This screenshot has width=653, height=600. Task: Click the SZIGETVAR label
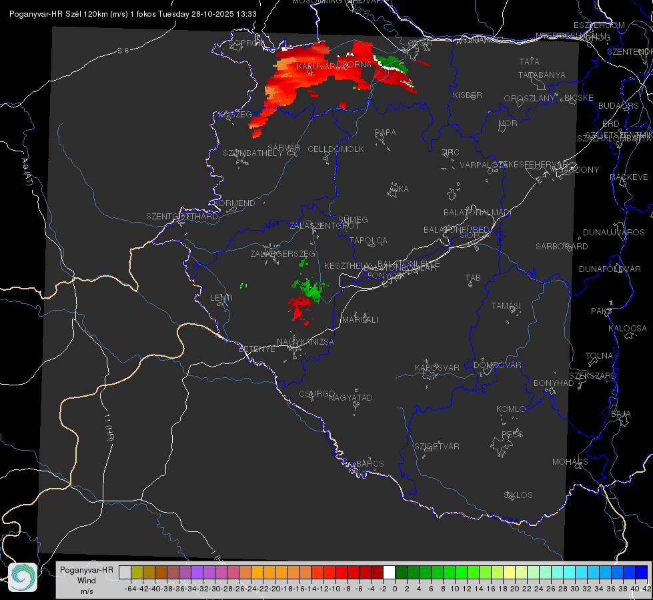coord(437,447)
